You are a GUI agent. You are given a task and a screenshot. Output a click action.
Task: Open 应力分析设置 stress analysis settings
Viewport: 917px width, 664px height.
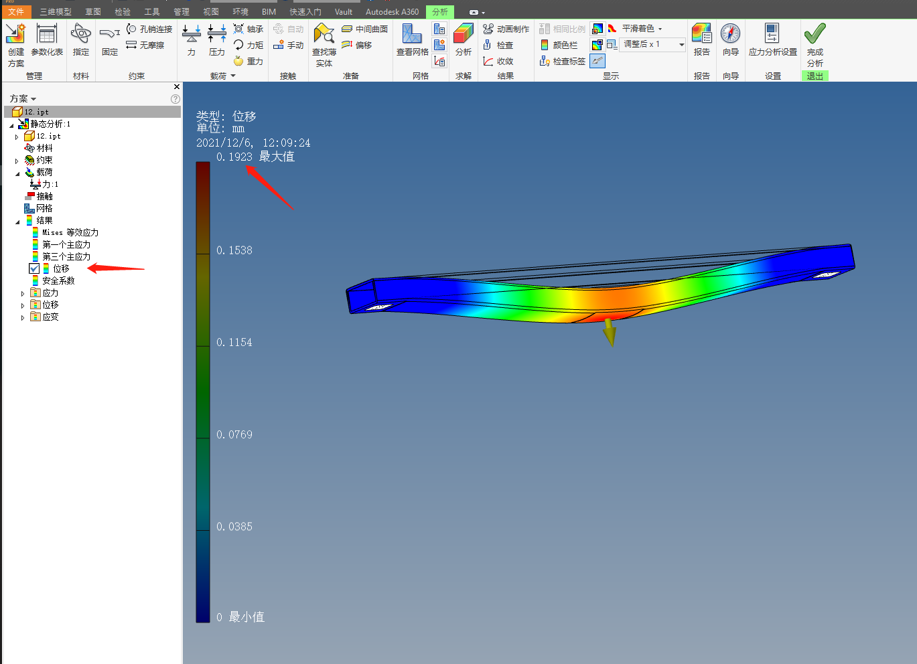tap(773, 40)
